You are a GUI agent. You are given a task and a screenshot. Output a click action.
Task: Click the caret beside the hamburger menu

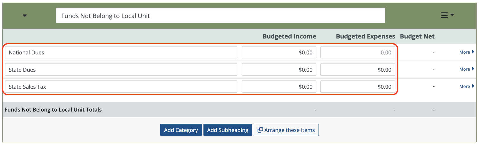452,15
